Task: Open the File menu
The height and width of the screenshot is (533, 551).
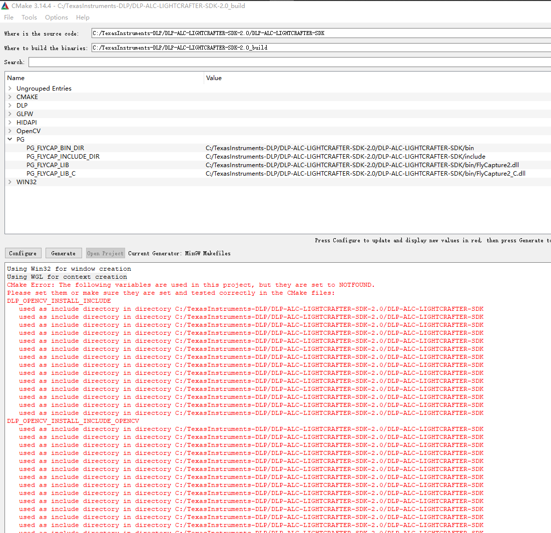Action: (x=9, y=17)
